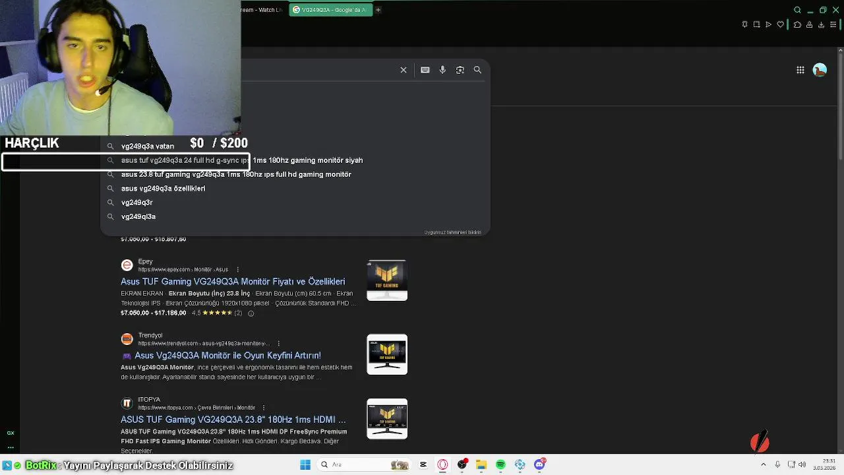Open the easy setup menu icon
Image resolution: width=844 pixels, height=475 pixels.
[x=833, y=24]
